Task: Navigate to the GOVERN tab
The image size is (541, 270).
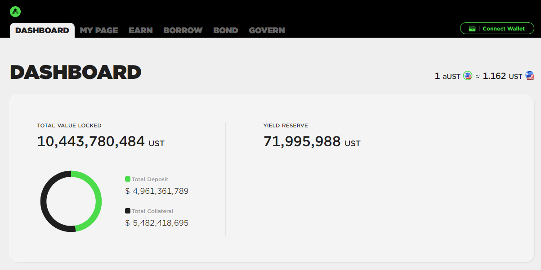Action: coord(267,30)
